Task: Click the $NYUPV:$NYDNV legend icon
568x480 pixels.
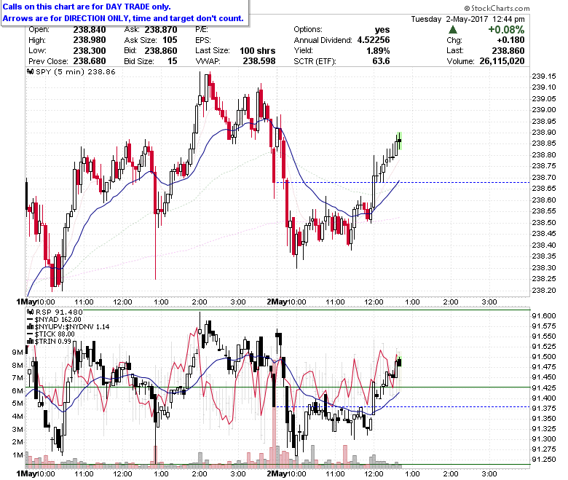Action: pos(31,327)
